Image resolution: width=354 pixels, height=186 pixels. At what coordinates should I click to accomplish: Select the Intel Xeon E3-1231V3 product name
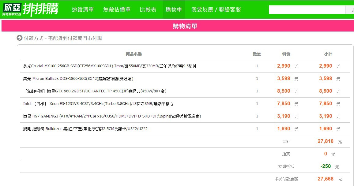[x=98, y=104]
